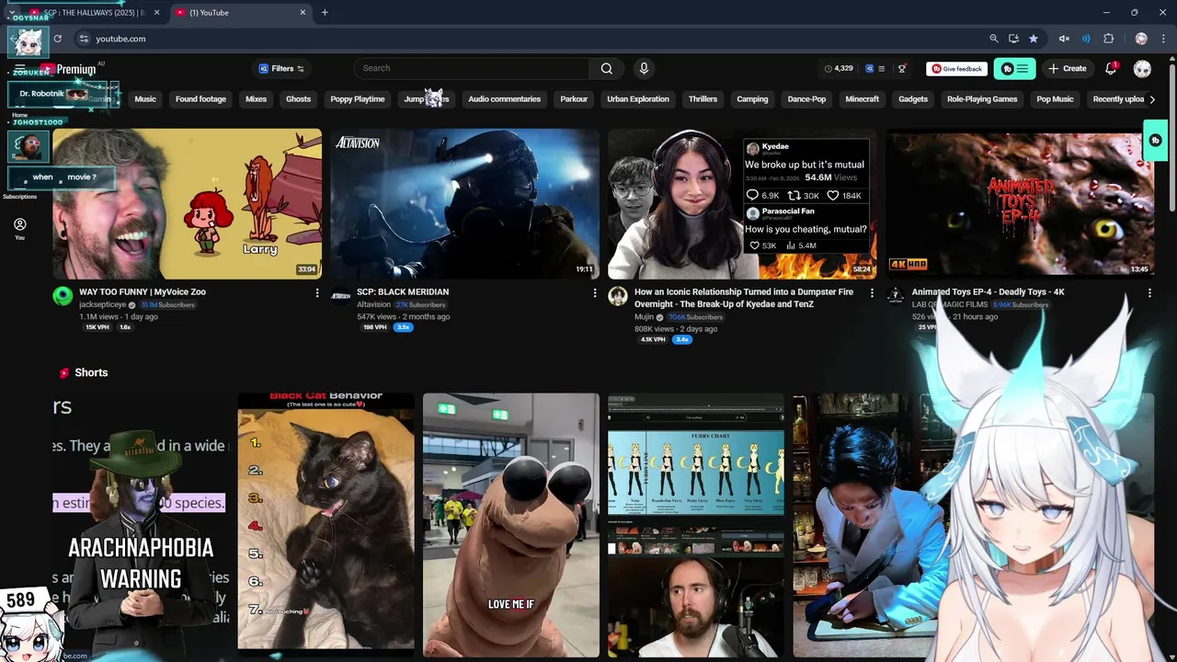Click the list lines icon beside vidIQ

882,68
